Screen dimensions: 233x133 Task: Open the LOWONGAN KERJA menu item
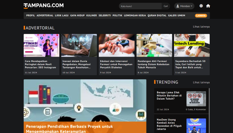(135, 16)
